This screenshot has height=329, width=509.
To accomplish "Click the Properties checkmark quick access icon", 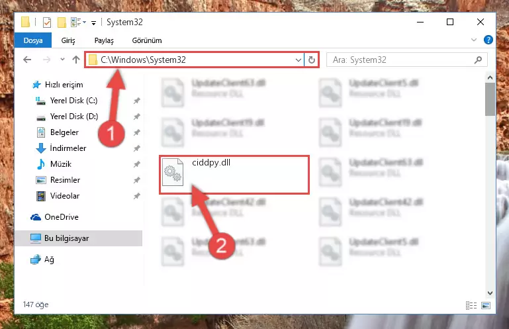I will [x=47, y=23].
